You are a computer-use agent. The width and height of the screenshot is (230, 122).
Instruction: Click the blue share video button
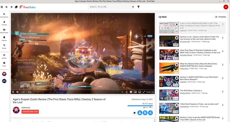(150, 113)
